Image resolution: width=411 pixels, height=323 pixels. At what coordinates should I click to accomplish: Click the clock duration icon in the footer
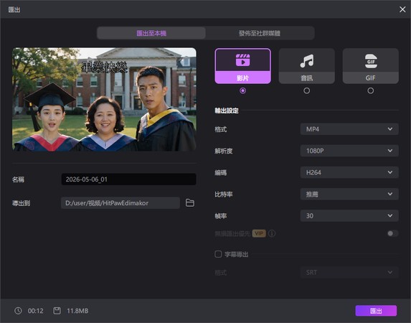point(18,311)
